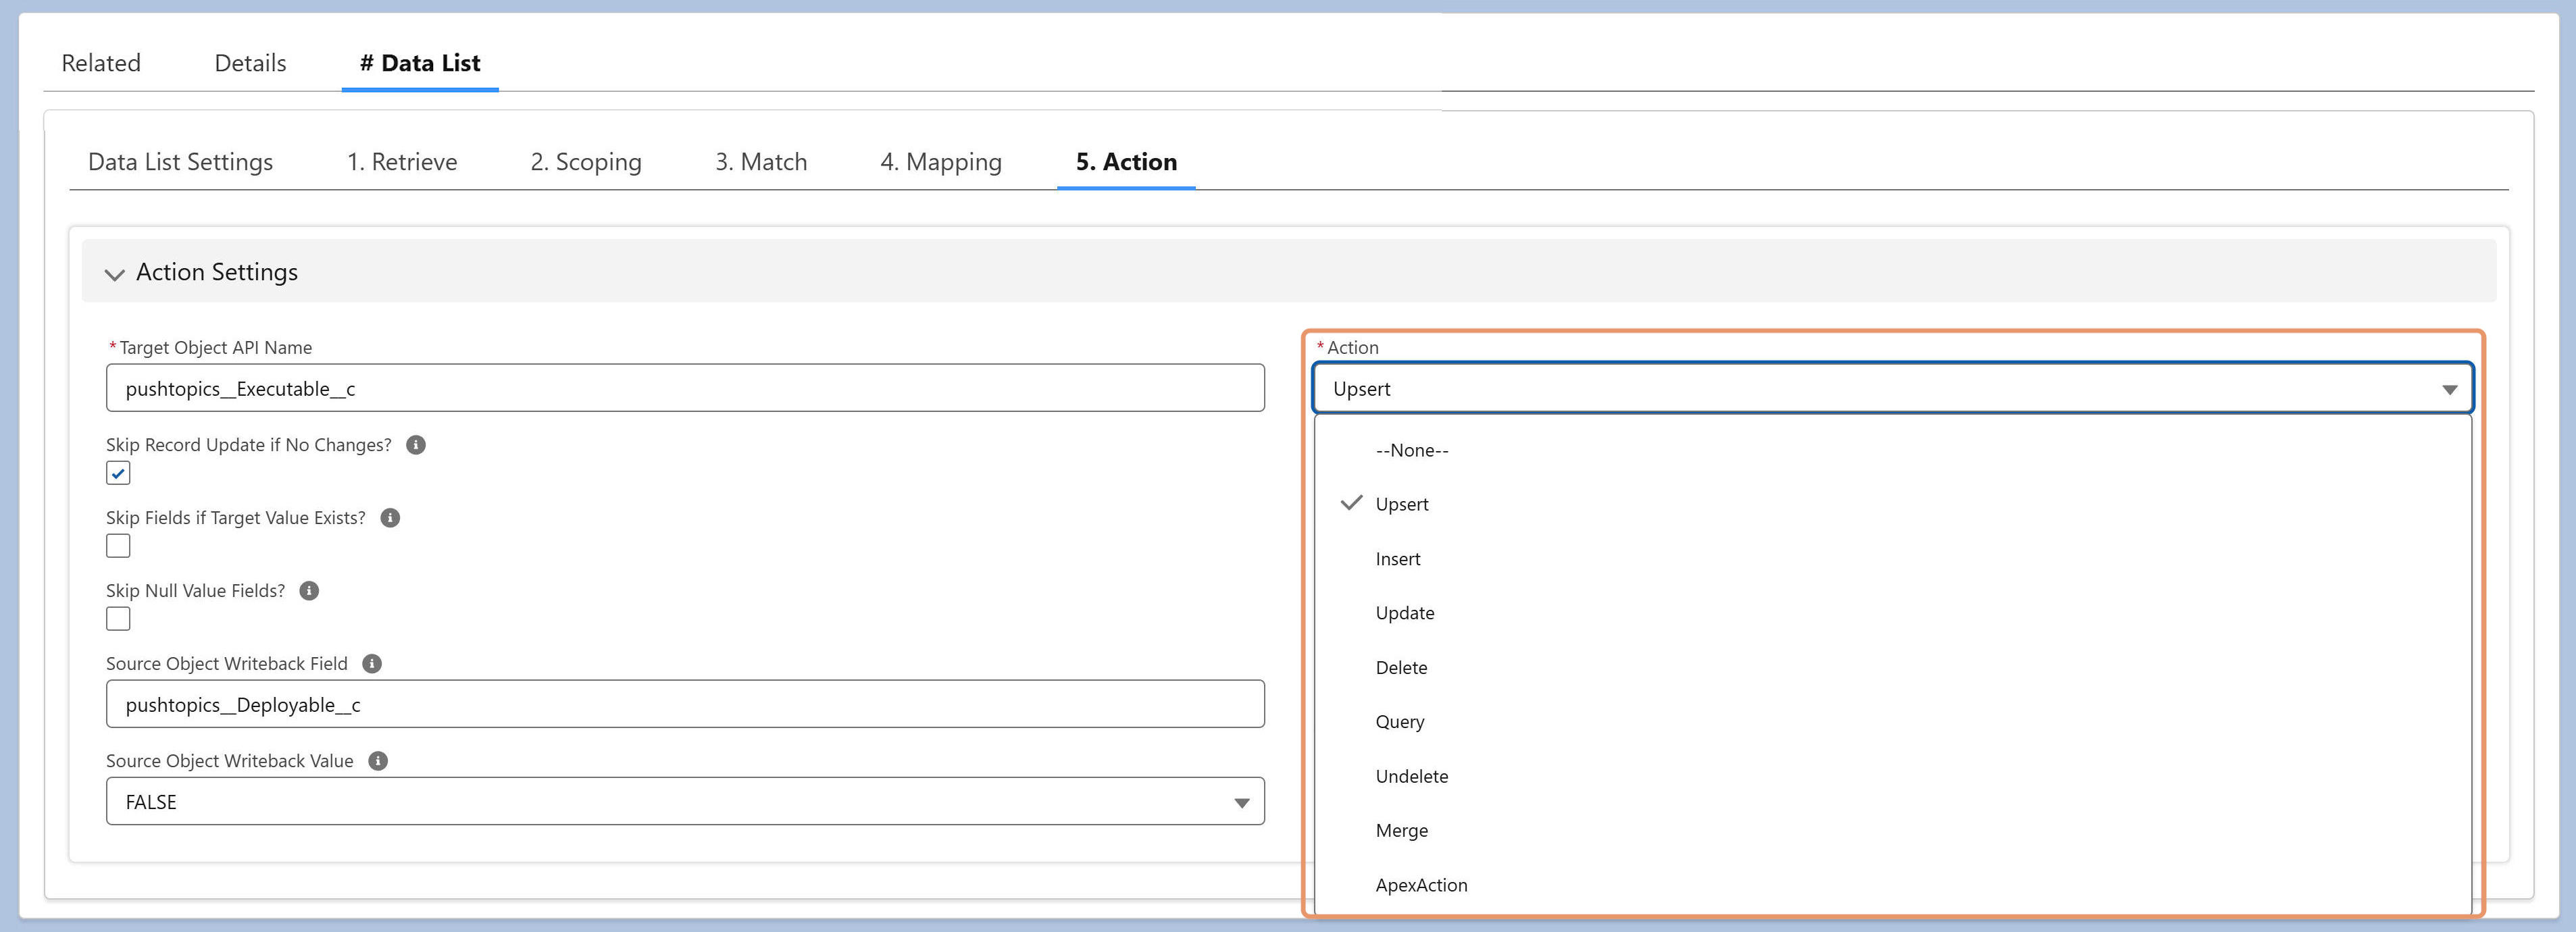Select the # Data List tab
2576x932 pixels.
coord(420,63)
